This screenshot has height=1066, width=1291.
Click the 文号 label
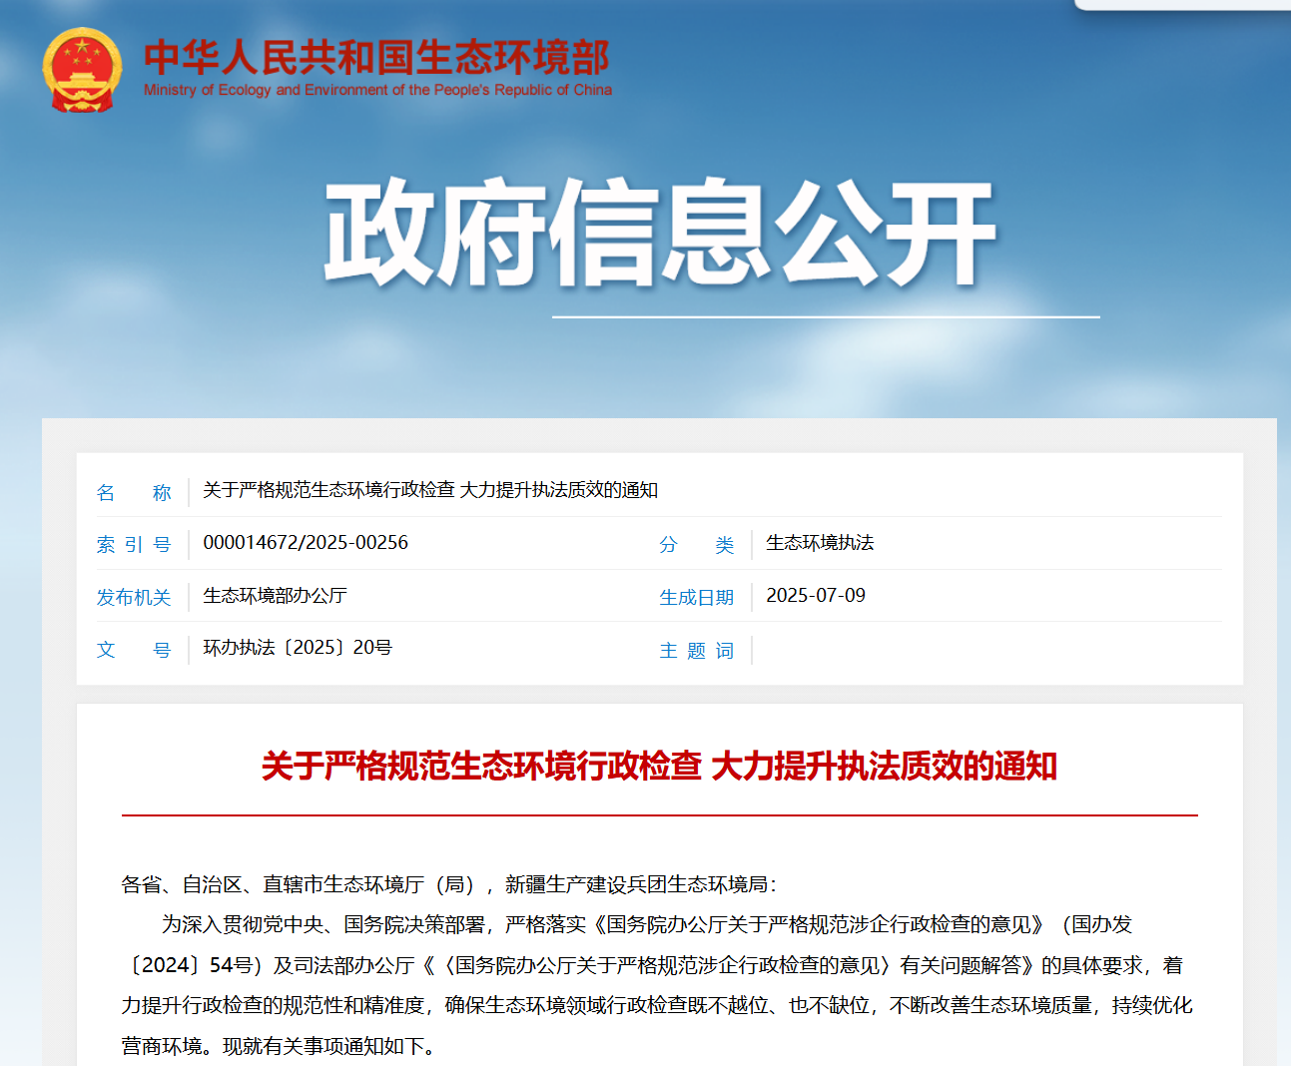134,650
